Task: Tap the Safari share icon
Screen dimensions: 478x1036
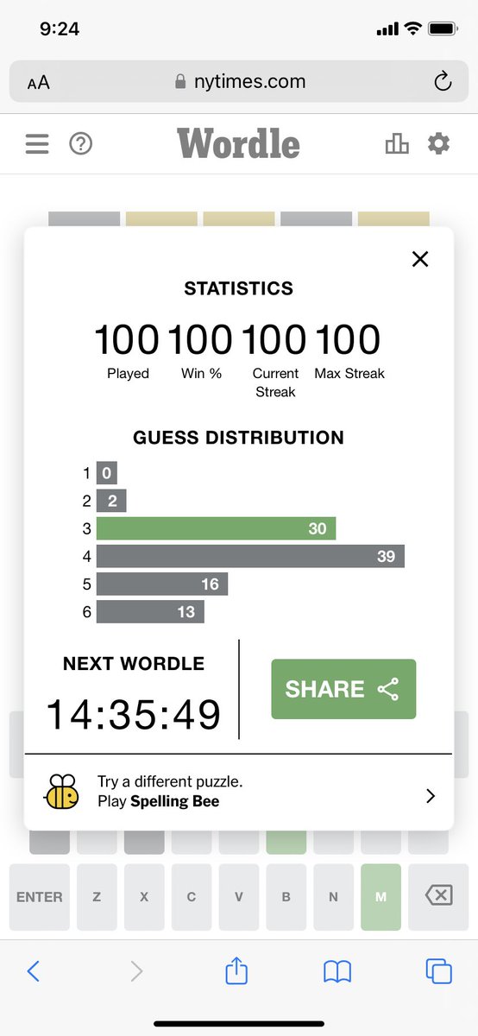Action: point(236,971)
